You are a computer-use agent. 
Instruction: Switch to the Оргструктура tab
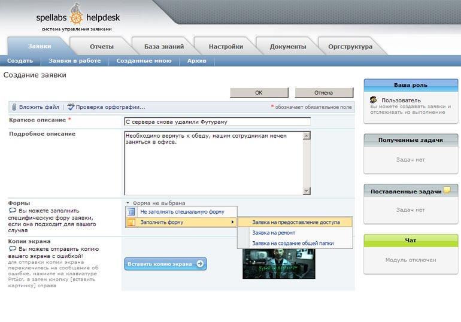click(x=350, y=47)
